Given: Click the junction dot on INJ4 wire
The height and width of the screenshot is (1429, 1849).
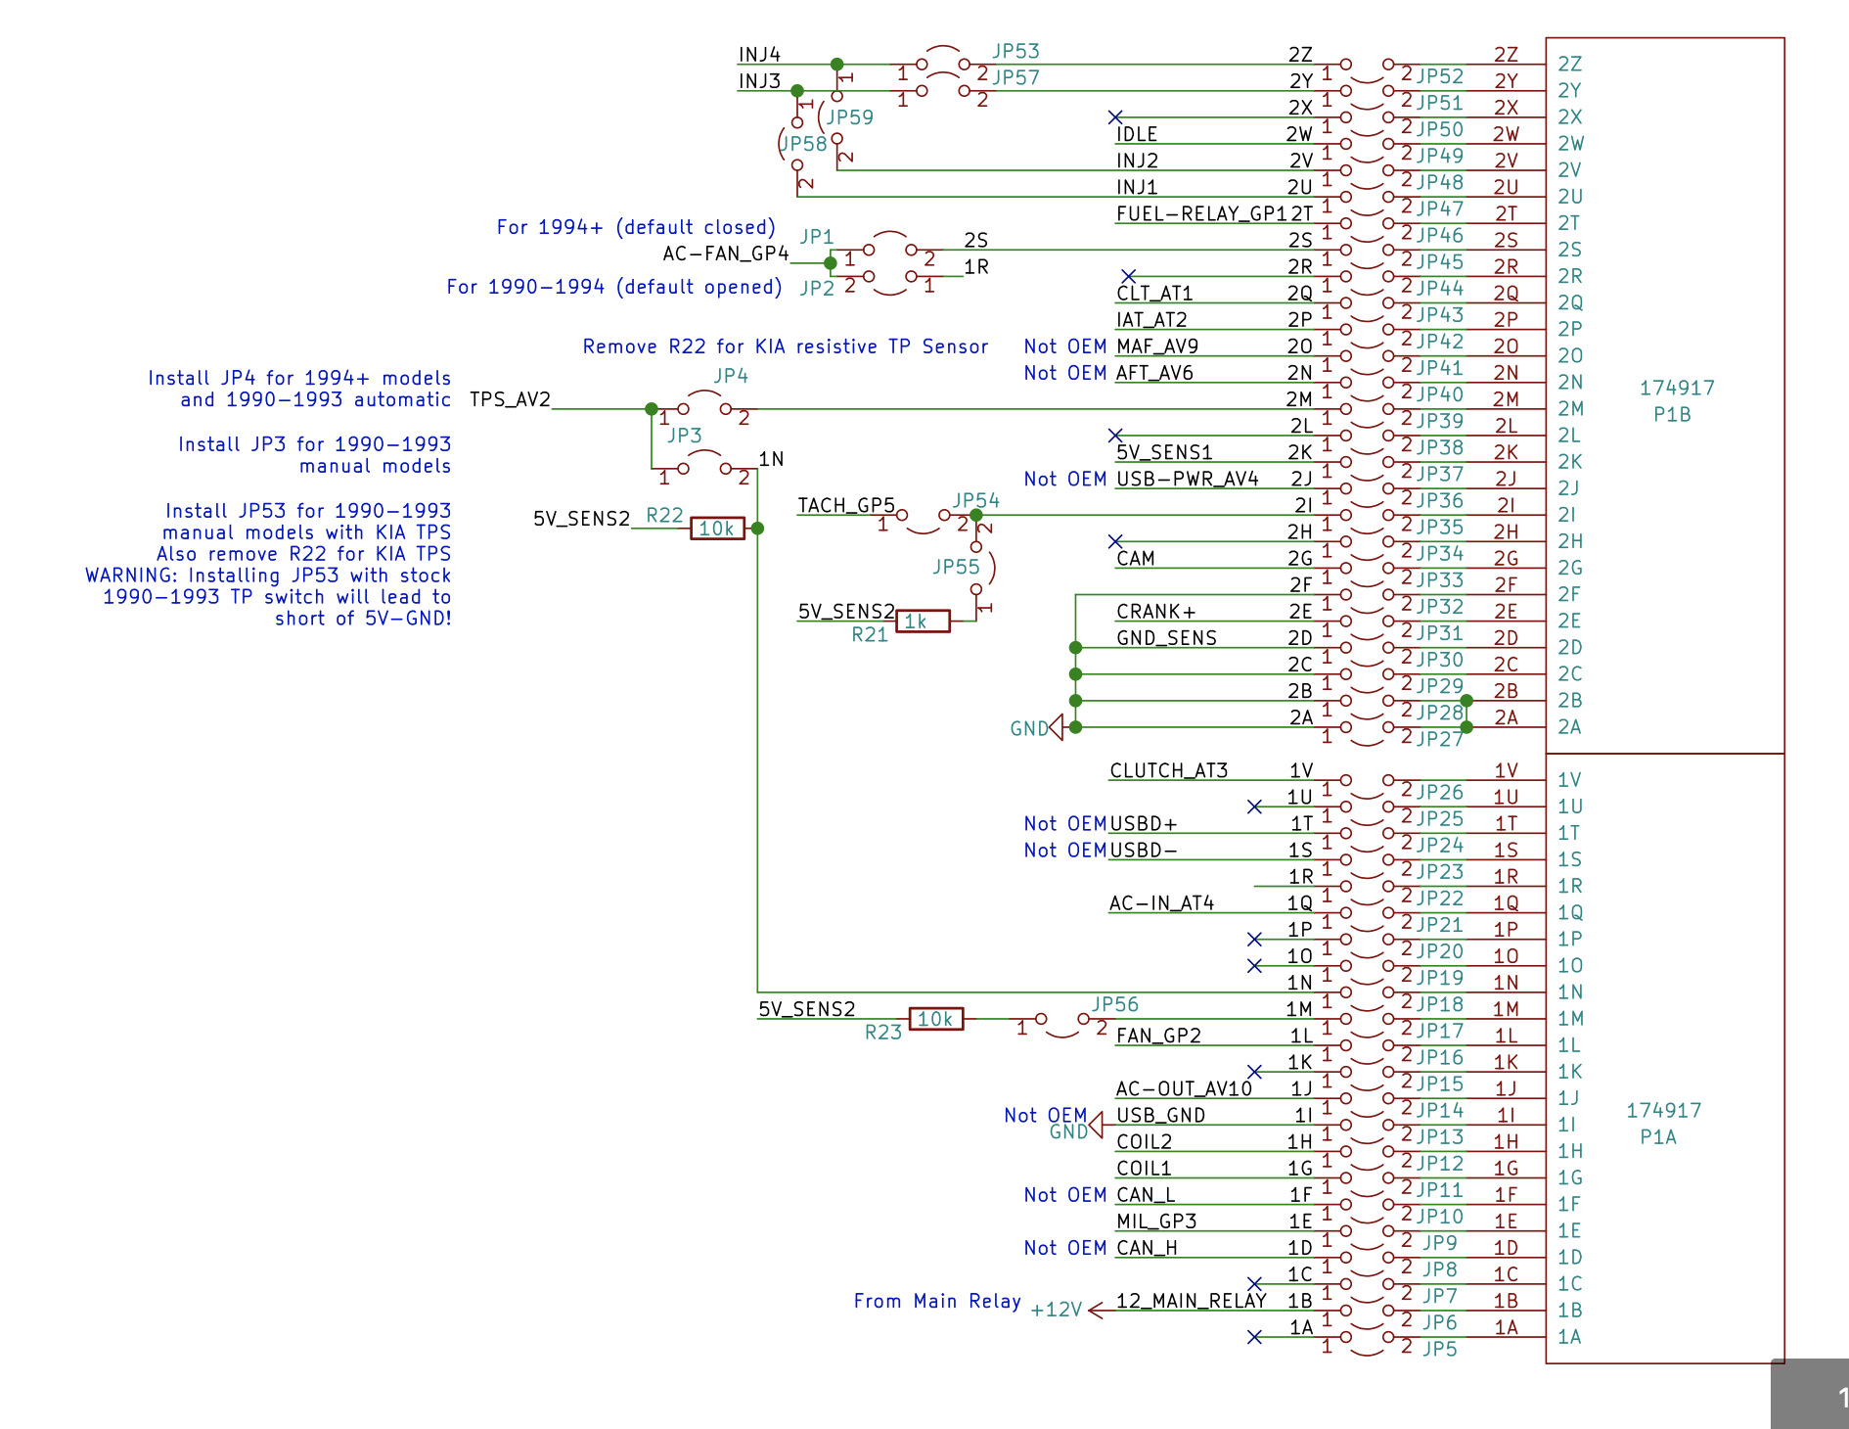Looking at the screenshot, I should [x=836, y=65].
